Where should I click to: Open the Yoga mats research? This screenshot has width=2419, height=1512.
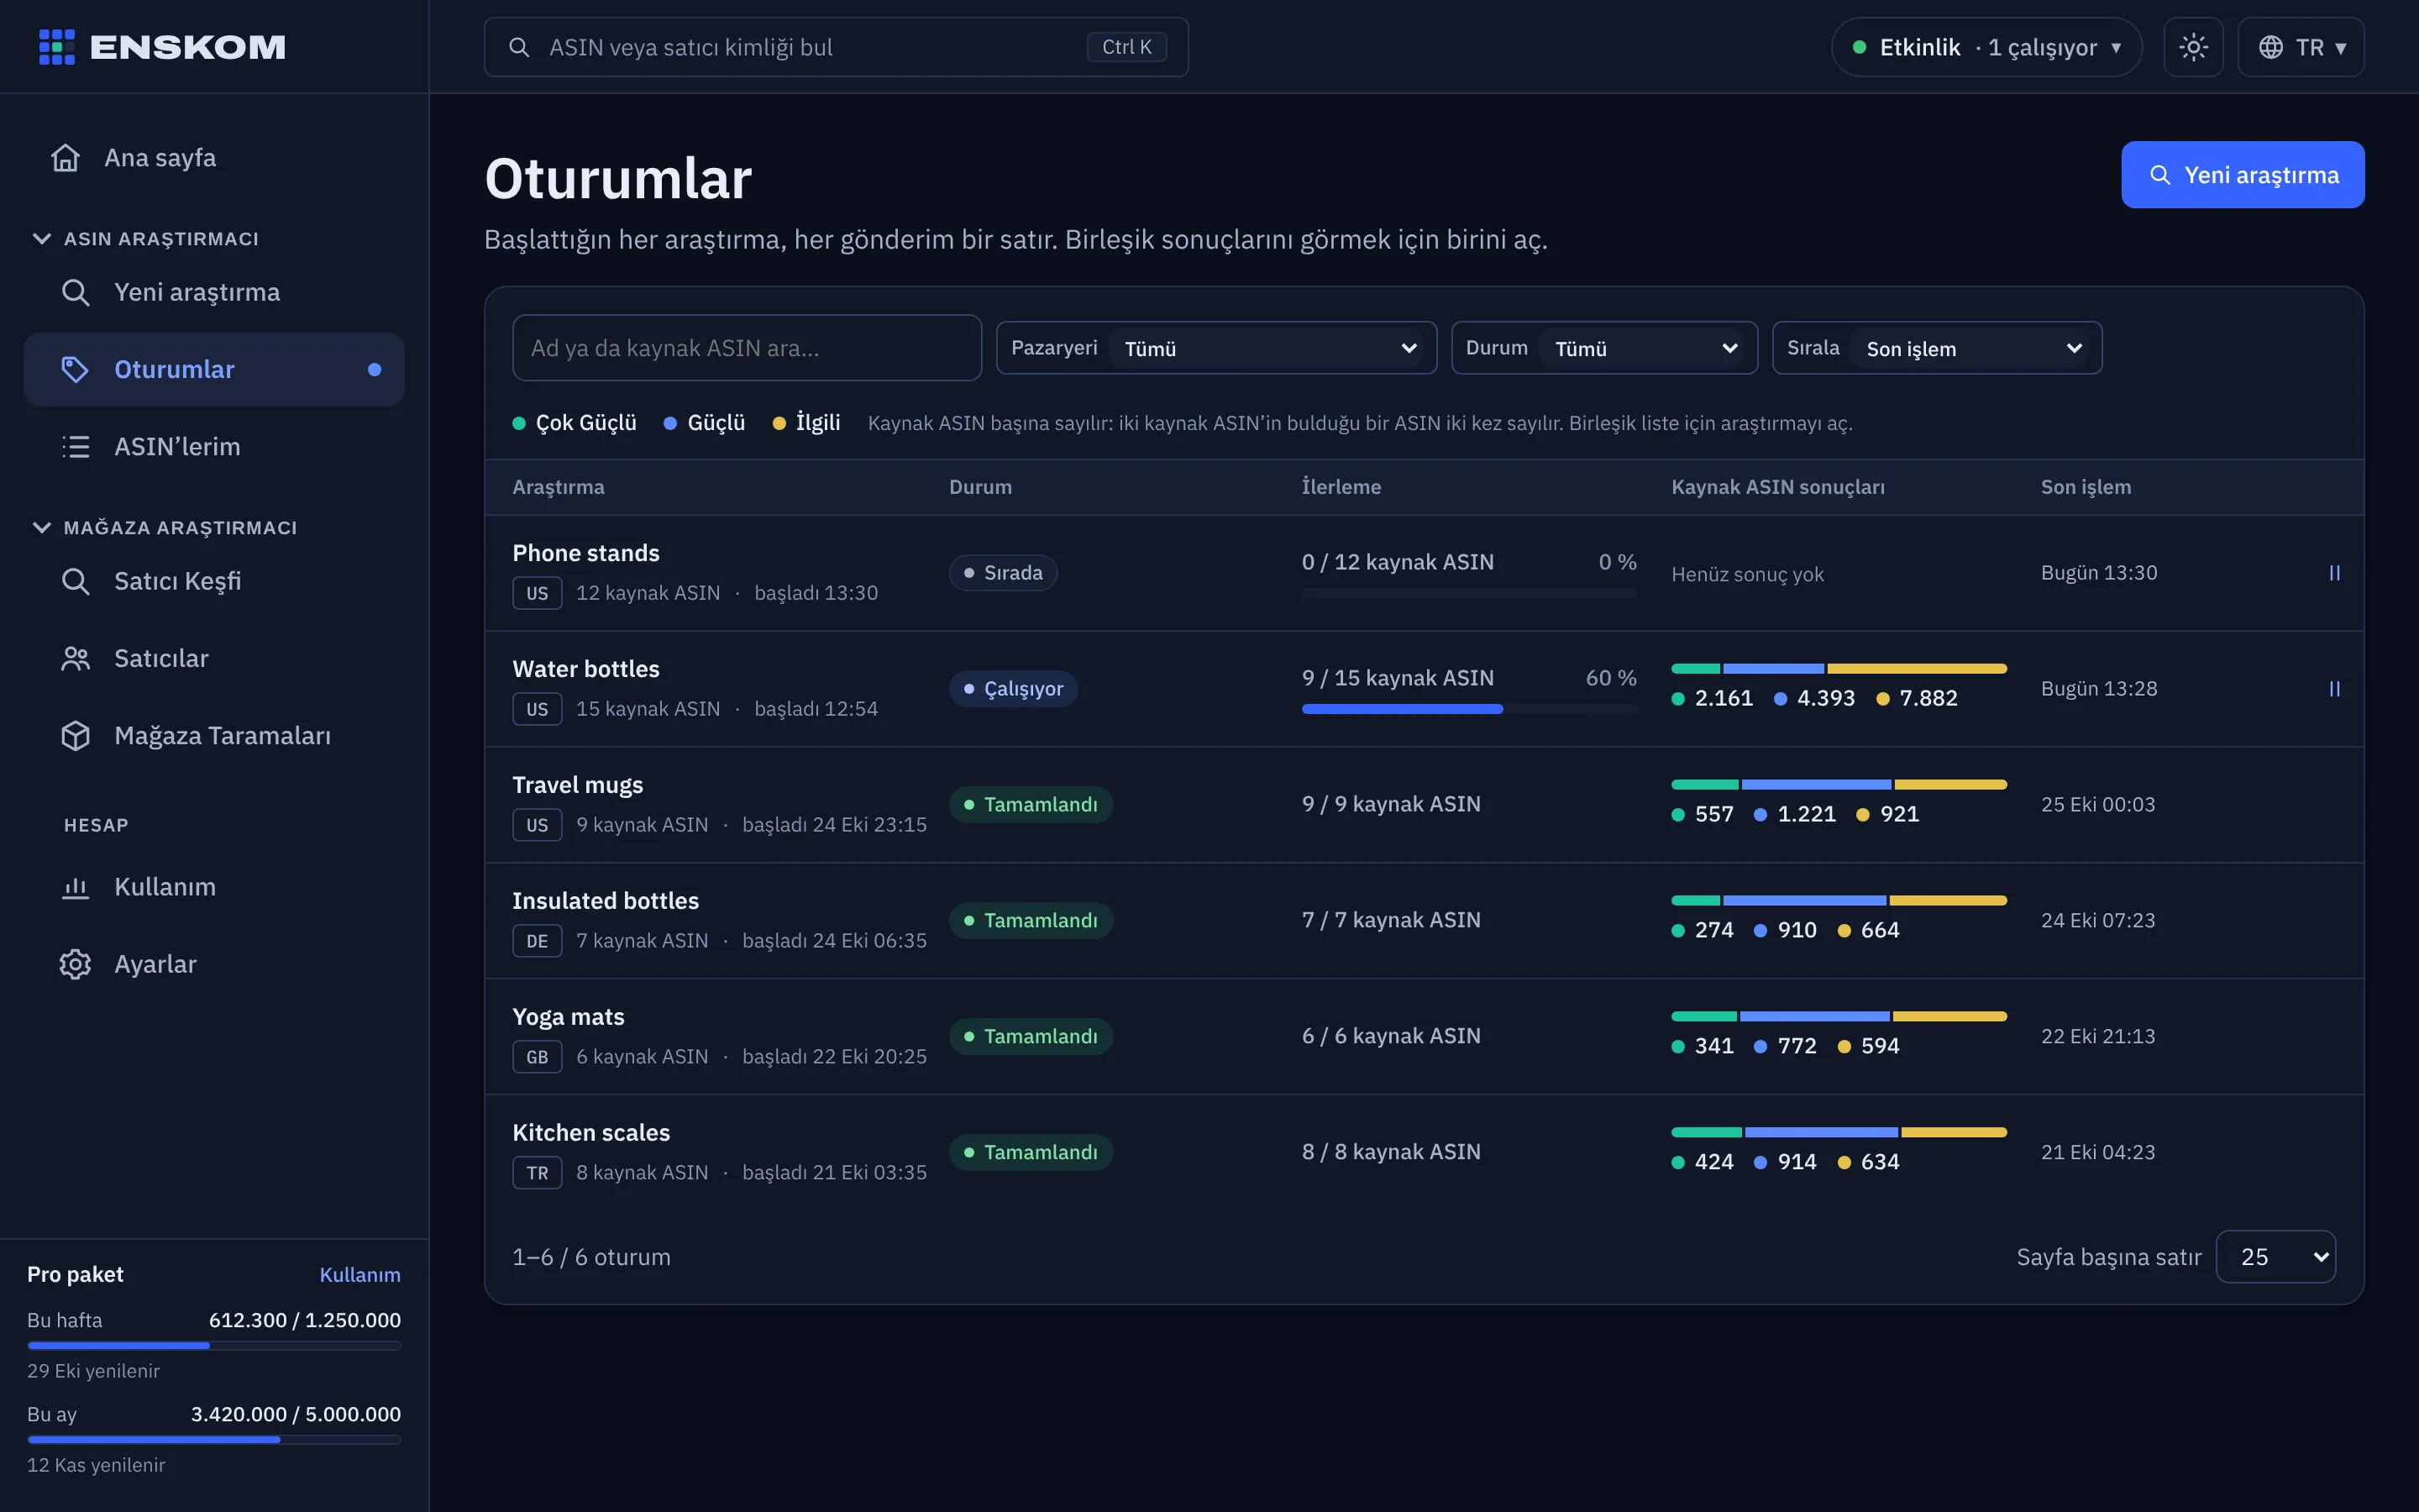click(x=568, y=1017)
